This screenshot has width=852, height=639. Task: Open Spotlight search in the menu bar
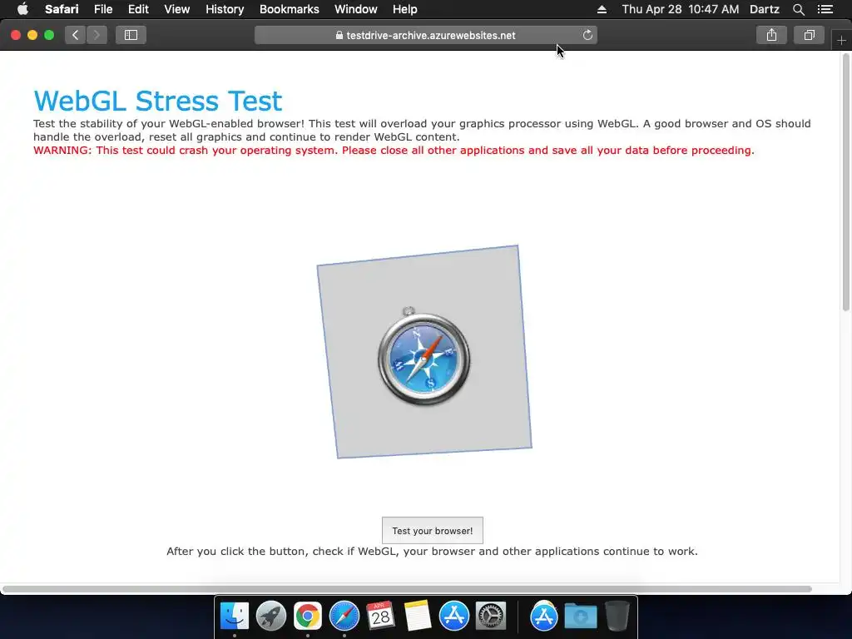click(x=798, y=9)
